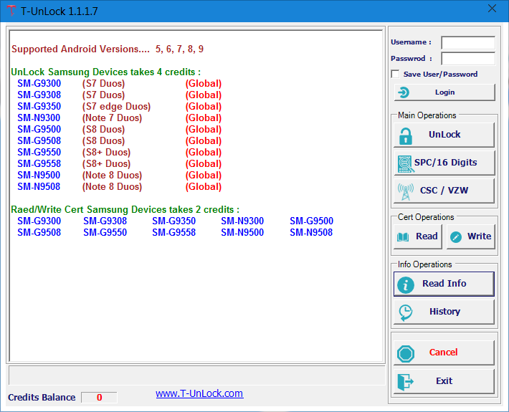This screenshot has width=509, height=412.
Task: Open the www.T-UnLock.com link
Action: tap(199, 393)
